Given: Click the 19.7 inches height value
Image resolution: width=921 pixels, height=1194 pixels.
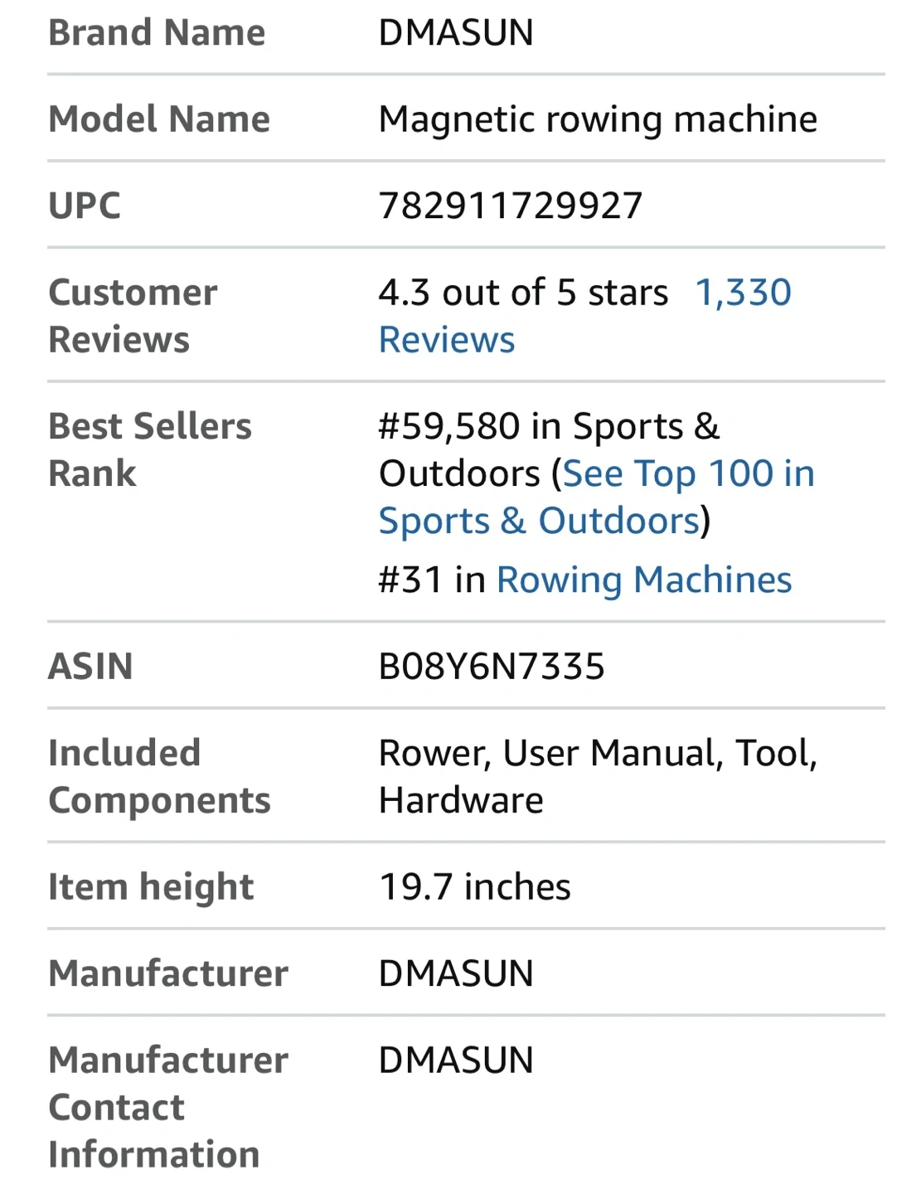Looking at the screenshot, I should (x=474, y=887).
